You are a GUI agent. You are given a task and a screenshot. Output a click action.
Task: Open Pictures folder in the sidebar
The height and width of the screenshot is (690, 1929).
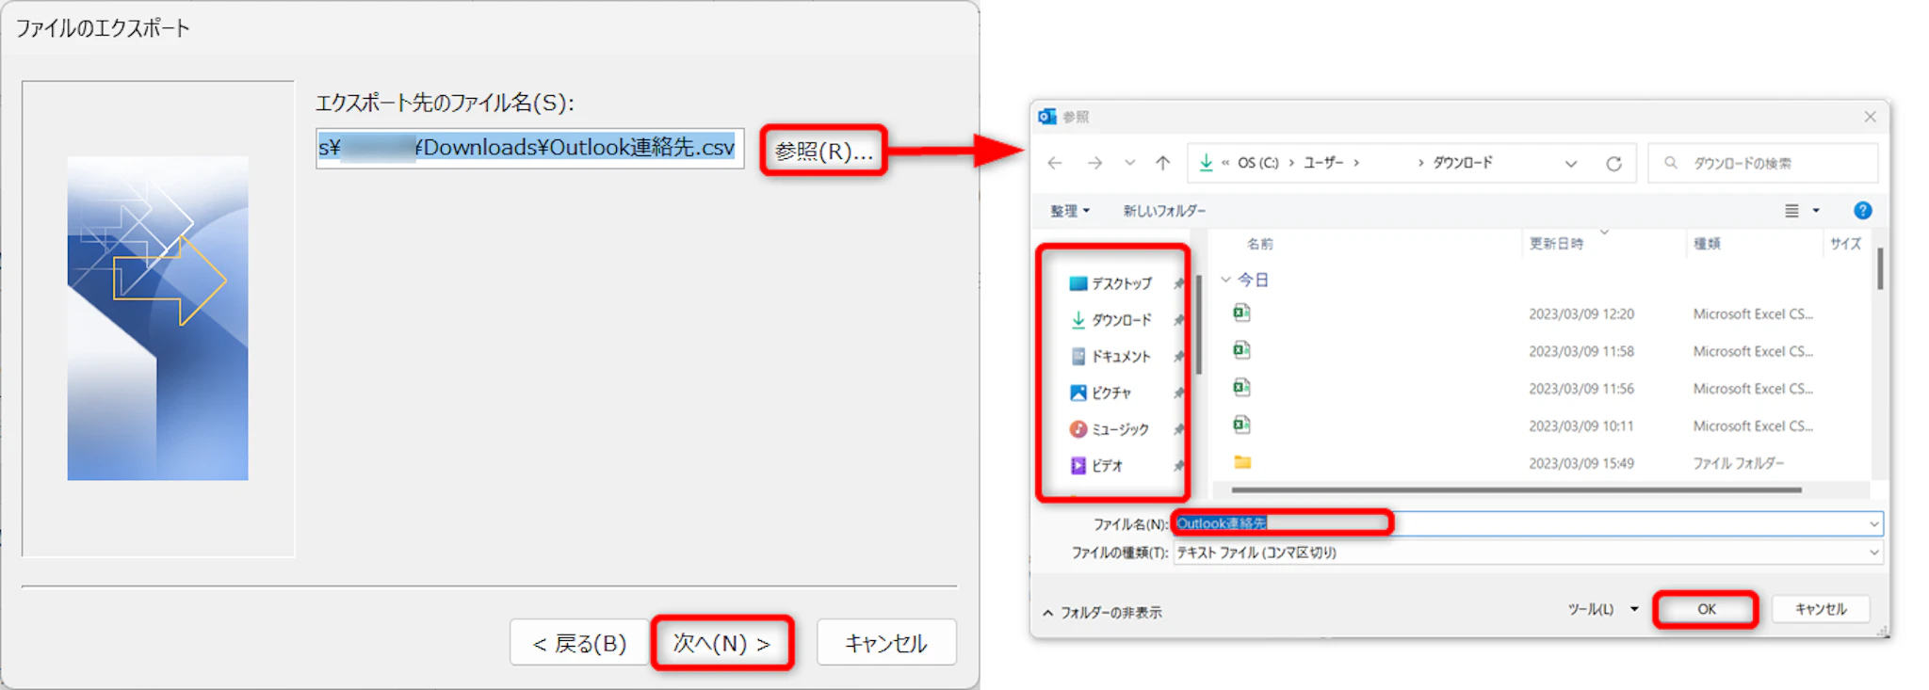click(1110, 393)
